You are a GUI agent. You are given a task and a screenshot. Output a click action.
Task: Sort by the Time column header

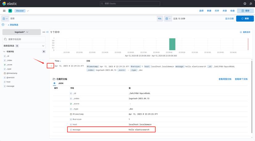click(58, 61)
